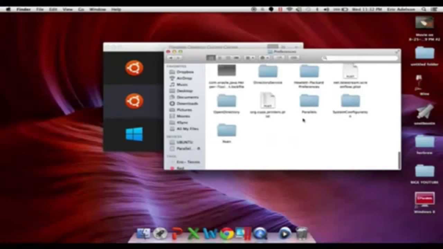The image size is (443, 249).
Task: Open the Window menu
Action: [98, 9]
